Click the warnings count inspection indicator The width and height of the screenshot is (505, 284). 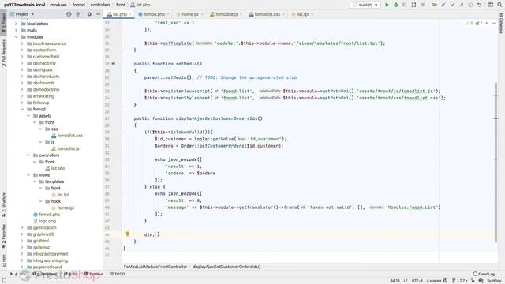pyautogui.click(x=469, y=23)
